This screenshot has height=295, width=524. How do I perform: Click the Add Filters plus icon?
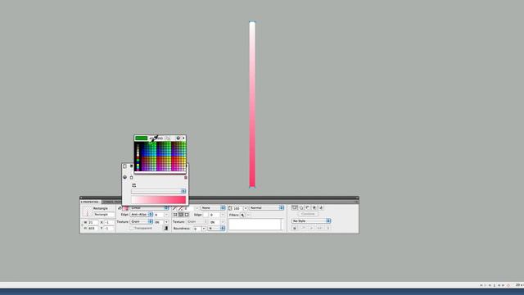point(242,215)
